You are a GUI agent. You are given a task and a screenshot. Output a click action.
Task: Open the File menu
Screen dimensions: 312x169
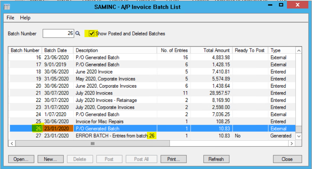pos(10,18)
